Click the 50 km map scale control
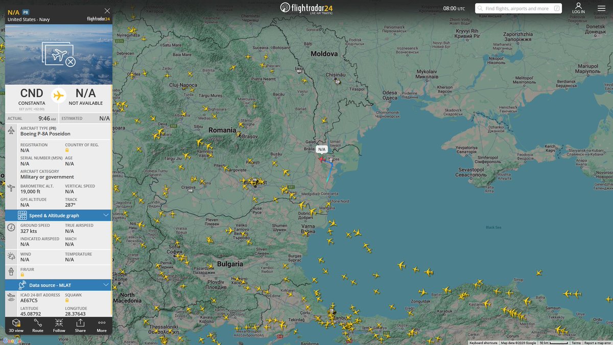Screen dimensions: 613x345 pyautogui.click(x=554, y=342)
